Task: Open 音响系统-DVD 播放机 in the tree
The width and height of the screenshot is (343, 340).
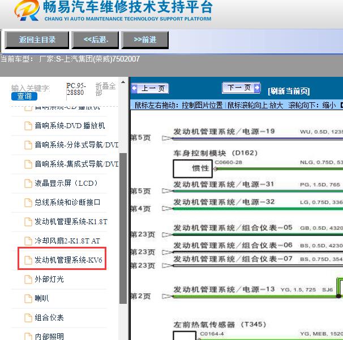Action: [x=70, y=126]
